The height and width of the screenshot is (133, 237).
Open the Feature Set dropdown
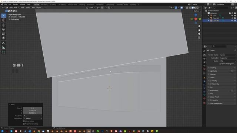coord(228,58)
